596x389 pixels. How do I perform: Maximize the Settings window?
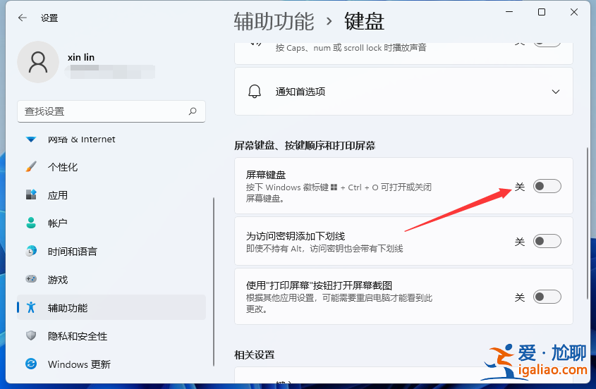coord(542,12)
